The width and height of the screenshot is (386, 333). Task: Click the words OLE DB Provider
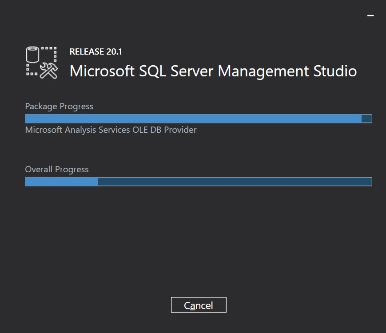click(x=169, y=130)
